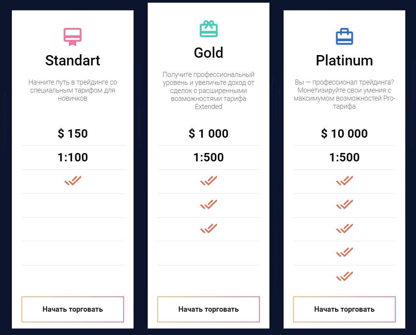Select the Standart plan title
416x335 pixels.
73,60
